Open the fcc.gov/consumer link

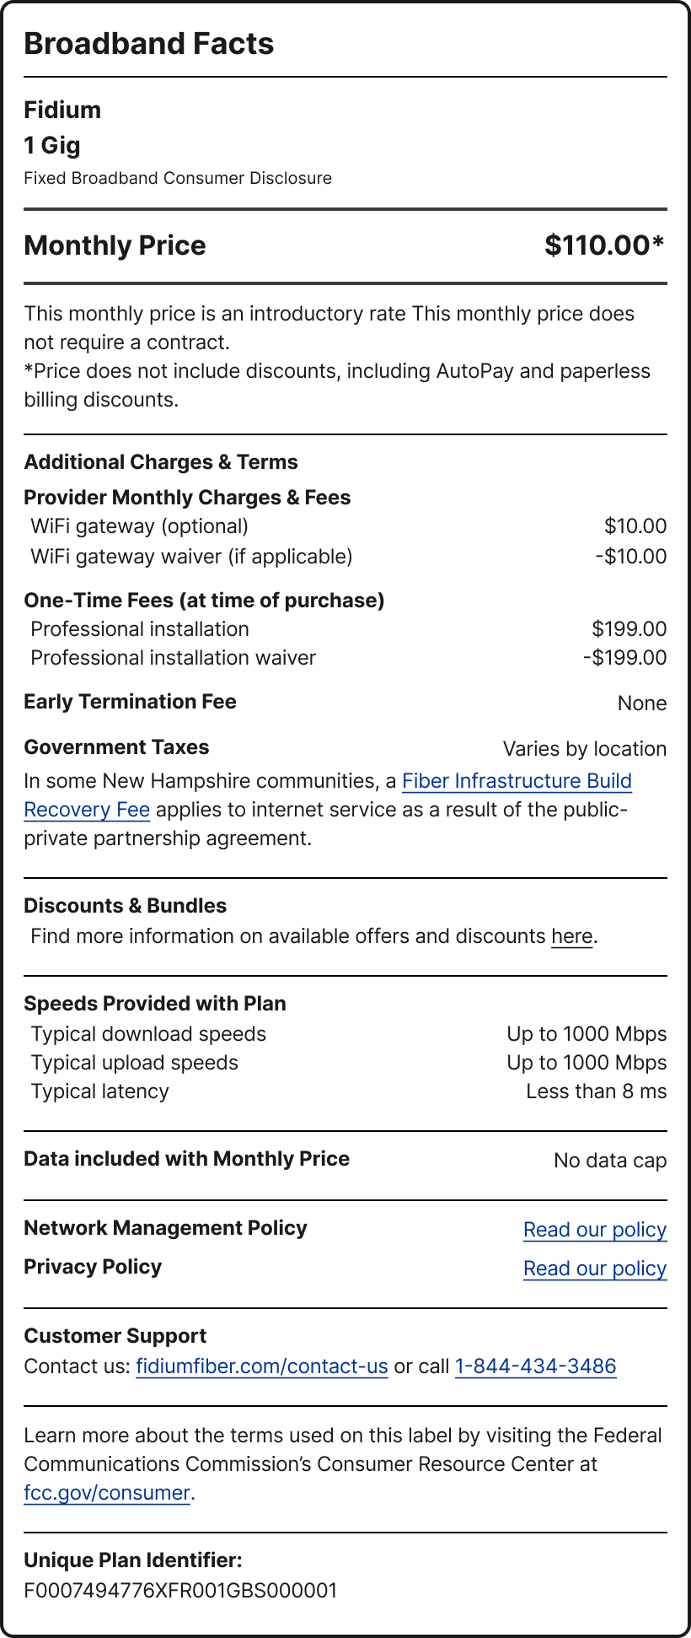point(107,1493)
